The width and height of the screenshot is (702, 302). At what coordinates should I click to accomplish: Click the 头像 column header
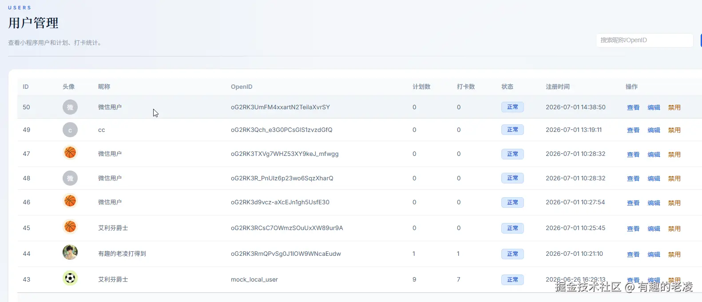pos(68,87)
